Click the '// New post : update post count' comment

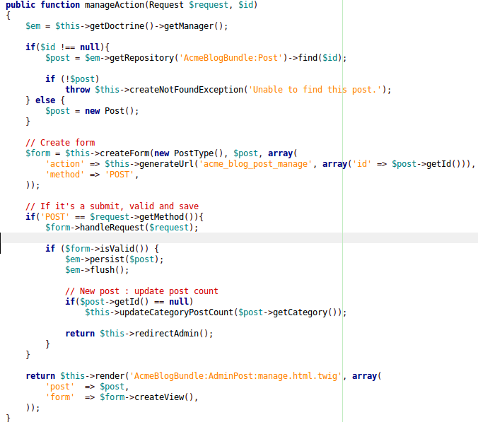[x=141, y=291]
